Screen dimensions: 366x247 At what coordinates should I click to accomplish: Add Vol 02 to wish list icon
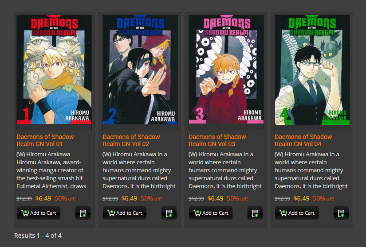[x=169, y=213]
